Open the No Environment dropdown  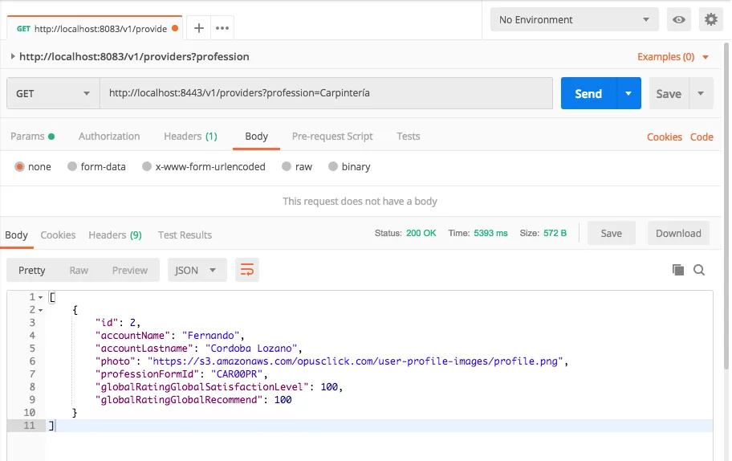[574, 20]
